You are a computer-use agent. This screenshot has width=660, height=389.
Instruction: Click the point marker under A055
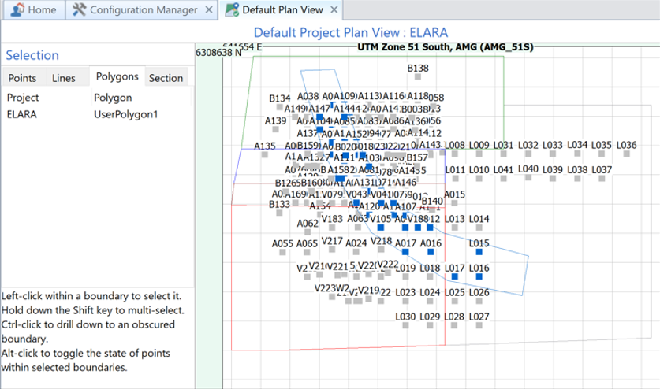pyautogui.click(x=282, y=254)
